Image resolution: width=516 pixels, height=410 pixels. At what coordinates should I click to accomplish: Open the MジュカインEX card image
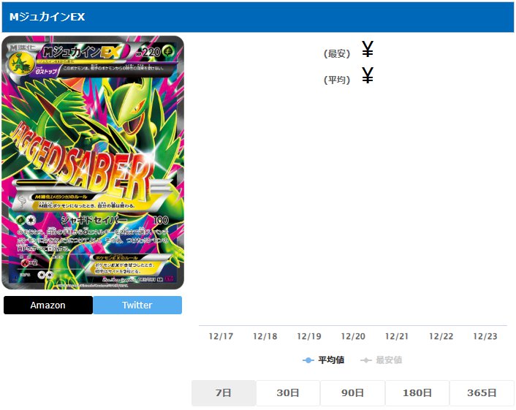coord(93,162)
